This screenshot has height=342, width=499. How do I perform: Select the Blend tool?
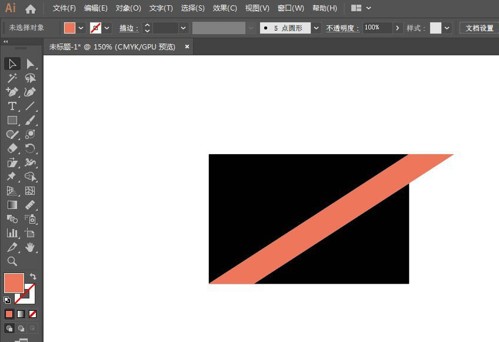coord(12,219)
